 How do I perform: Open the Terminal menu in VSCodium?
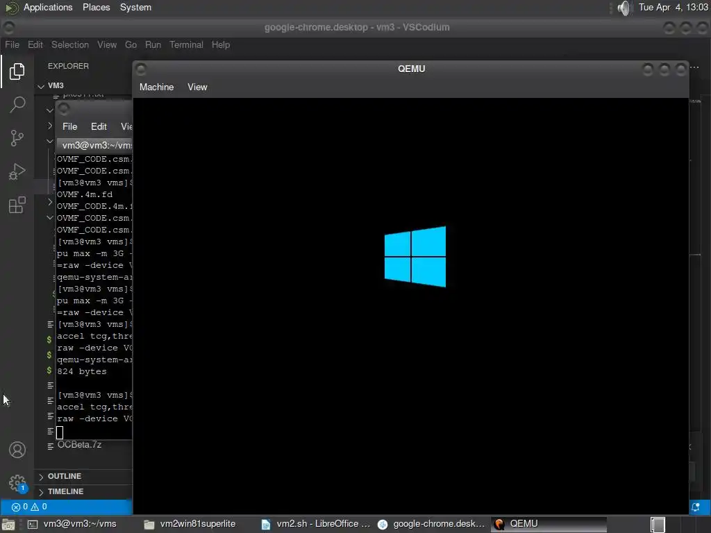coord(186,45)
